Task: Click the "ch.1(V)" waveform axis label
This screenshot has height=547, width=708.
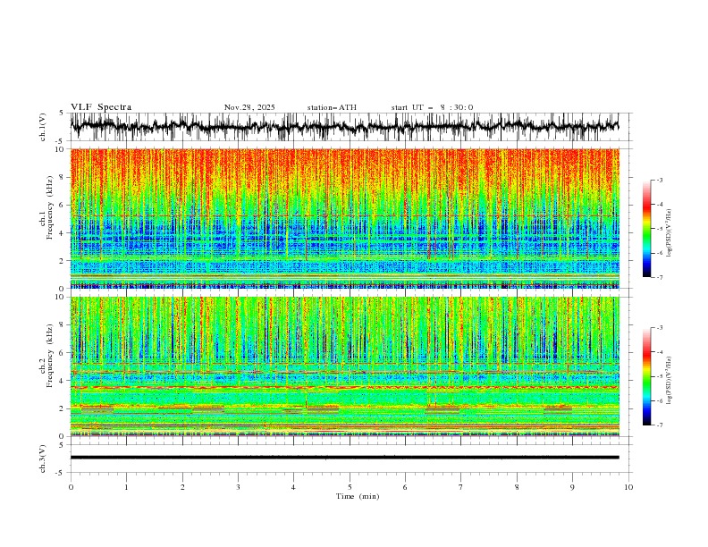Action: click(43, 127)
